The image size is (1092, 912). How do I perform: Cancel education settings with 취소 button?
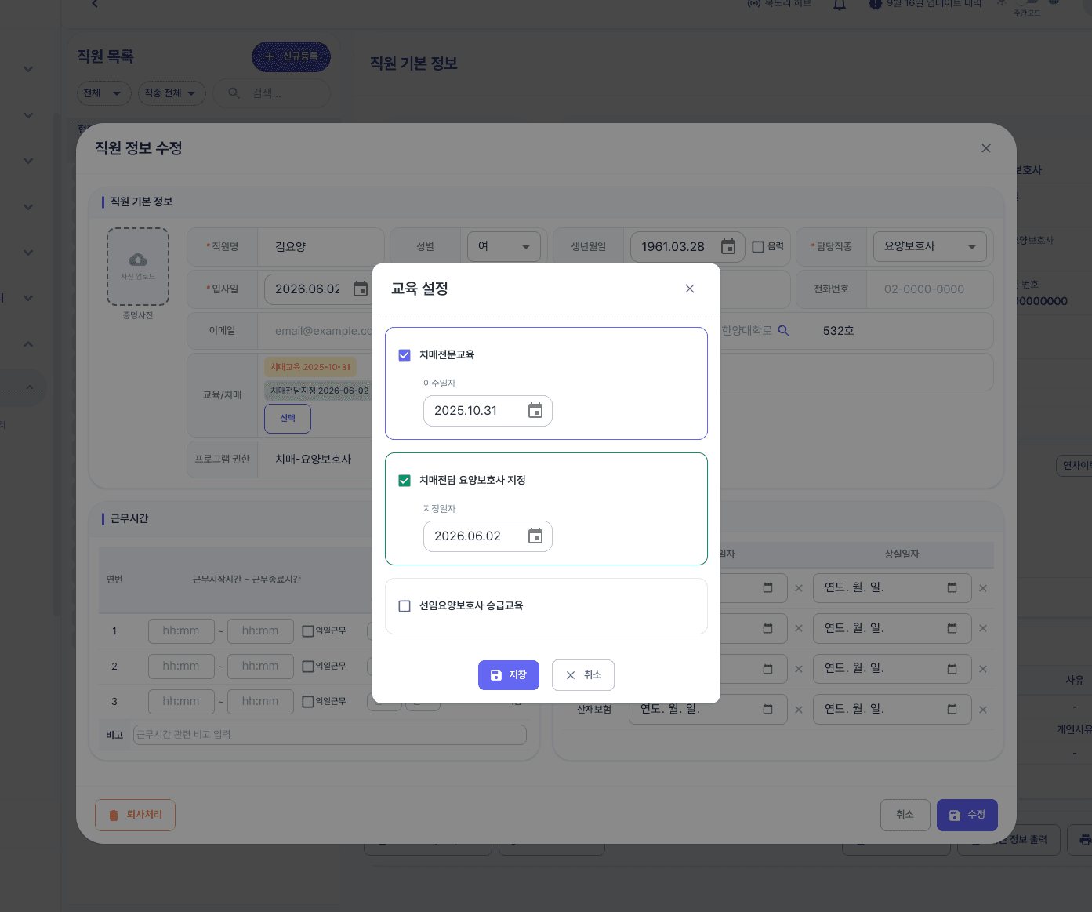coord(583,675)
